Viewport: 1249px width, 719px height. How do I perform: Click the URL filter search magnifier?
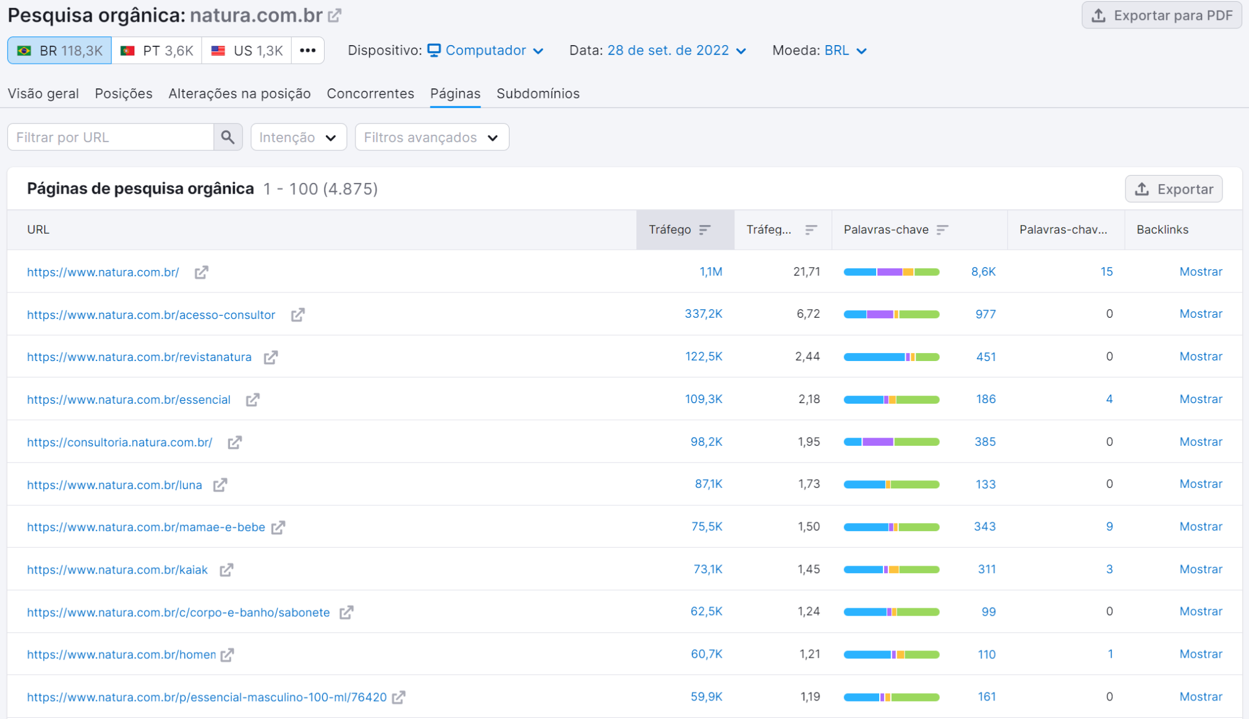[228, 137]
